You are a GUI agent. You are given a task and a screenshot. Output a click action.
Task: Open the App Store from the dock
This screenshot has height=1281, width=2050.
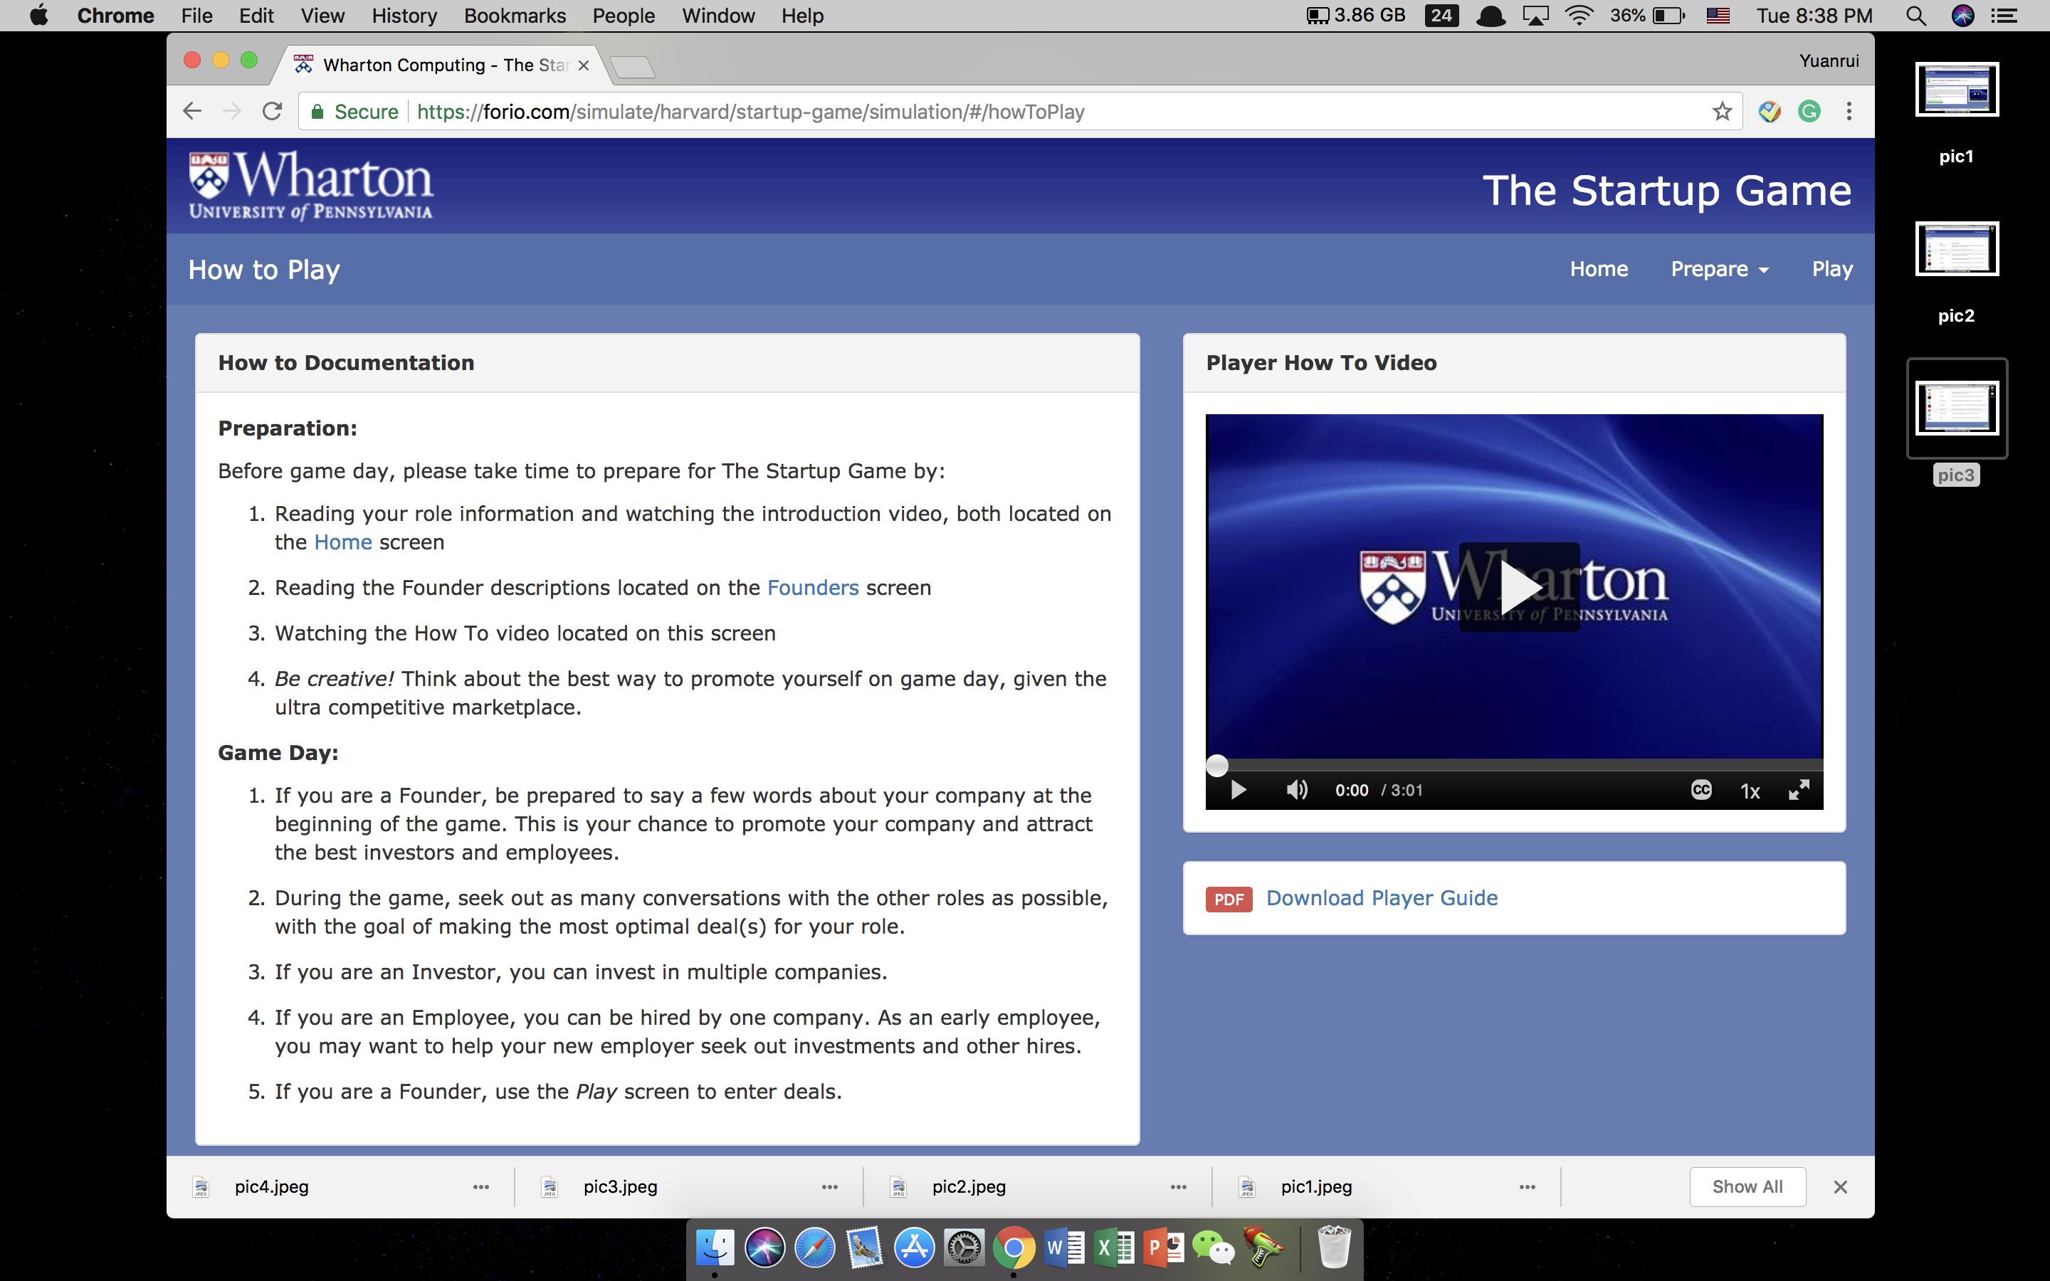(915, 1248)
